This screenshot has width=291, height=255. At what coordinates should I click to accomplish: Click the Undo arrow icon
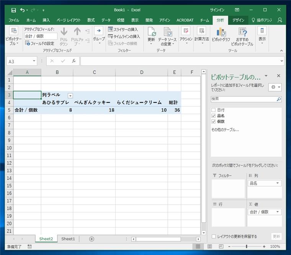tap(23, 10)
